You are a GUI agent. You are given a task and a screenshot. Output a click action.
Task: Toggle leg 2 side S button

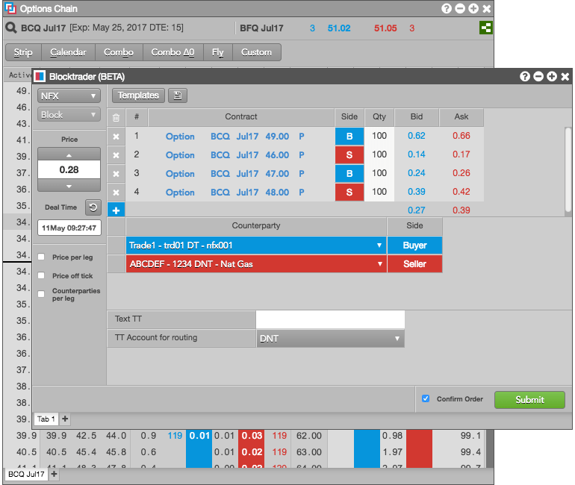[349, 155]
